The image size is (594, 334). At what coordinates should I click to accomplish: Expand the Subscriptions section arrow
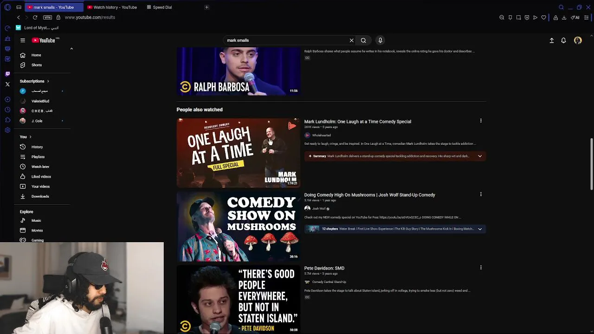click(48, 81)
